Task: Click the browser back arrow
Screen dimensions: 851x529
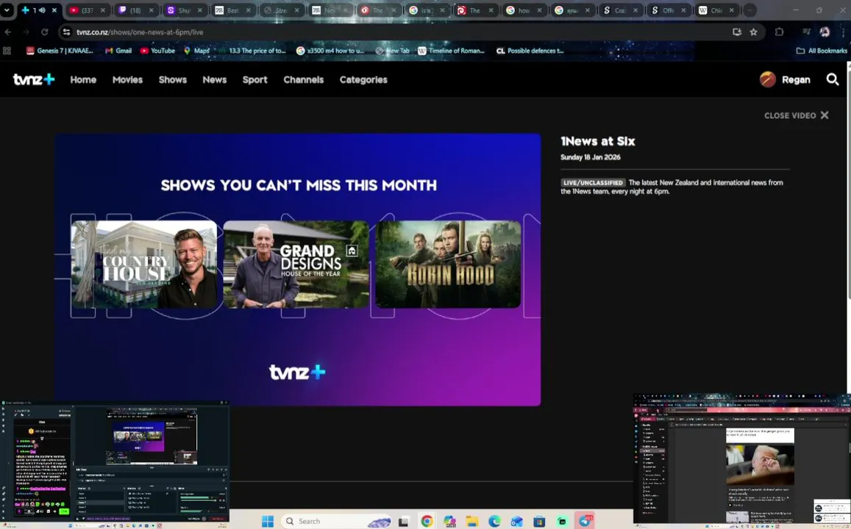Action: [8, 32]
